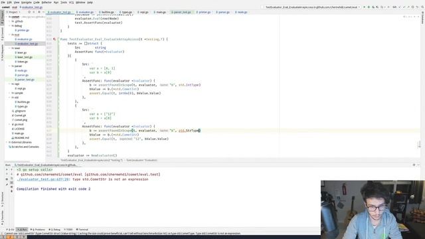Click the status bar error message text
Image resolution: width=425 pixels, height=239 pixels.
(x=122, y=234)
